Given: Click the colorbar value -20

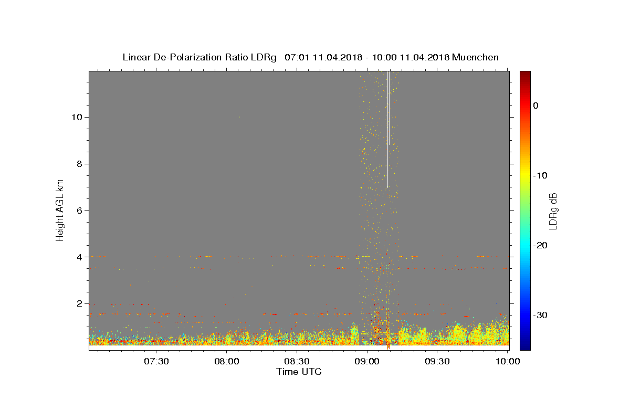Looking at the screenshot, I should pyautogui.click(x=540, y=245).
